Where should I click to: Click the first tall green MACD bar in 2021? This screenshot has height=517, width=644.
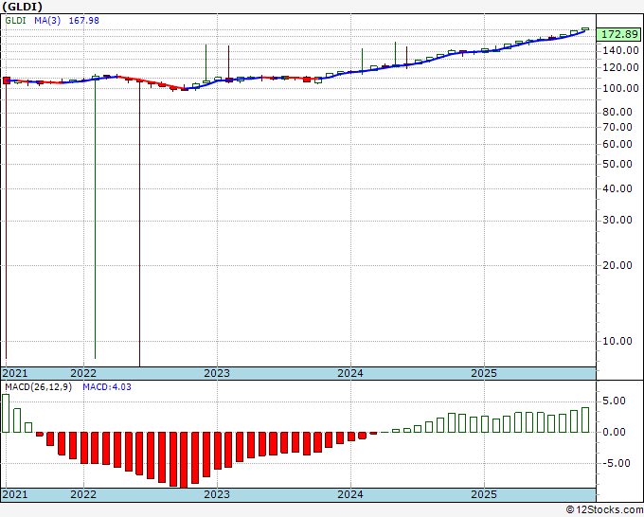6,413
